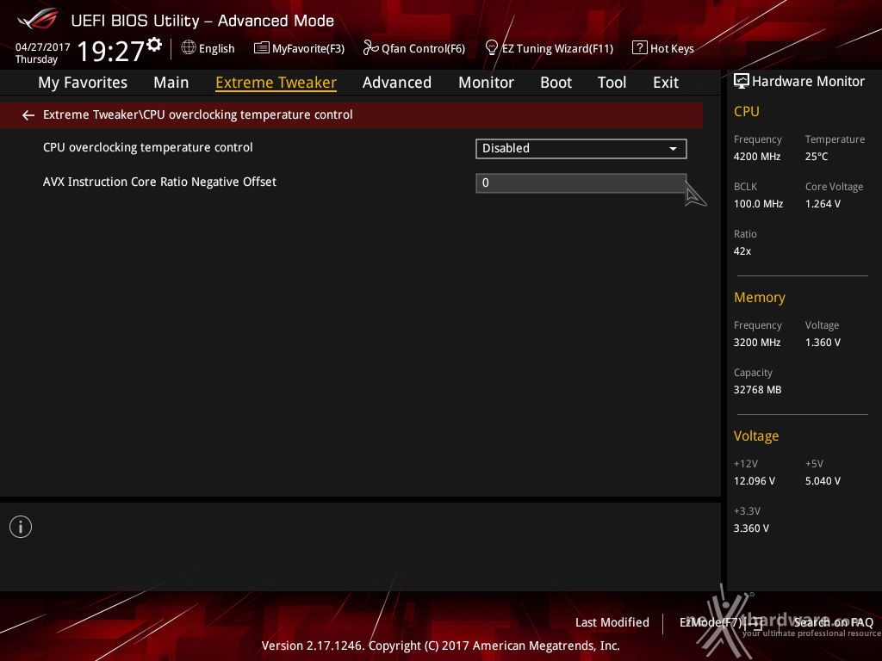Click the MyFavorite list icon
882x661 pixels.
coord(262,48)
